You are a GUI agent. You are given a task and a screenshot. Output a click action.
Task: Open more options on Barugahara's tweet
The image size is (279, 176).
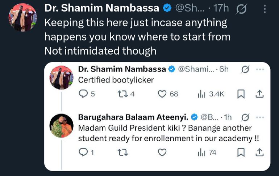[x=260, y=117]
